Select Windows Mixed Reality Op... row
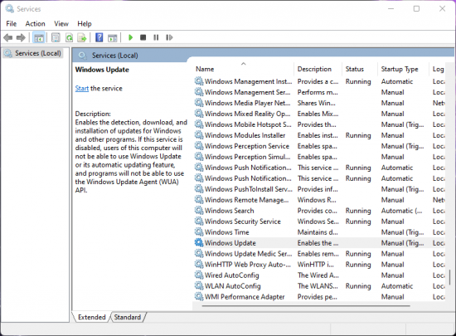The image size is (456, 336). pyautogui.click(x=318, y=114)
